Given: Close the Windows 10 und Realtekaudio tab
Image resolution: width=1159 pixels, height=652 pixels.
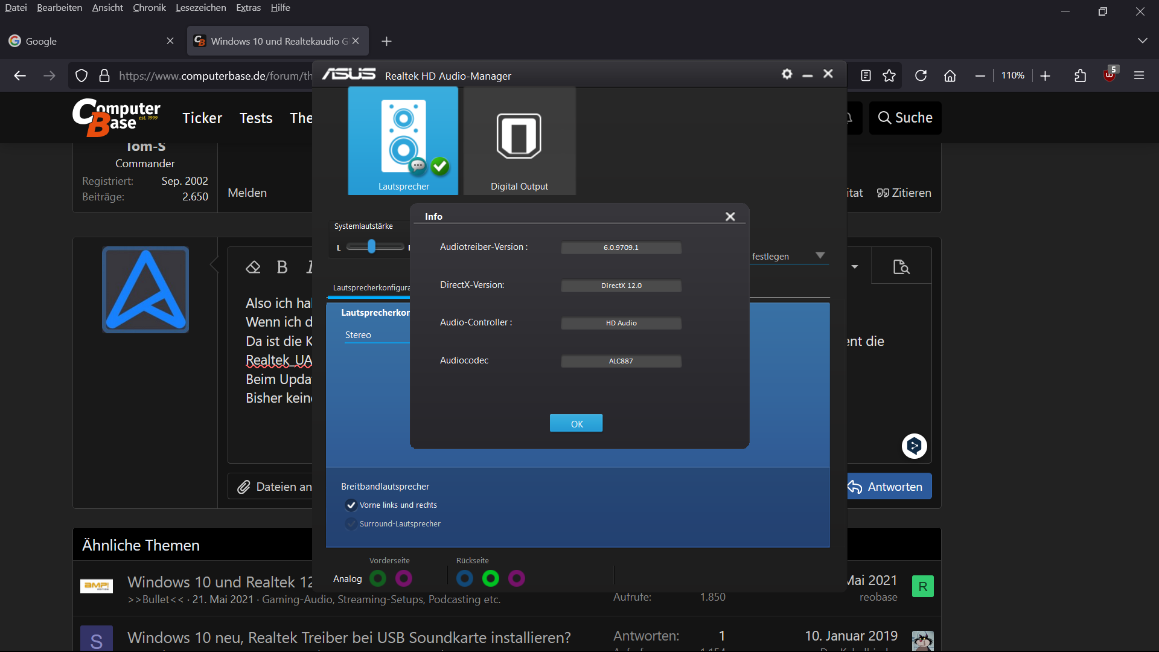Looking at the screenshot, I should click(x=356, y=41).
